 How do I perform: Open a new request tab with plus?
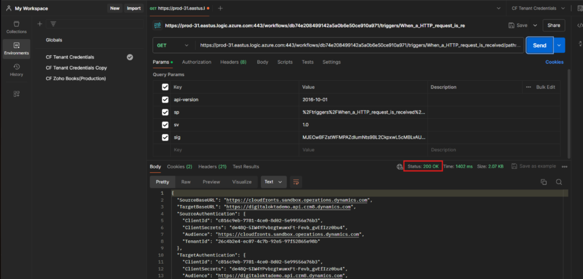[220, 8]
